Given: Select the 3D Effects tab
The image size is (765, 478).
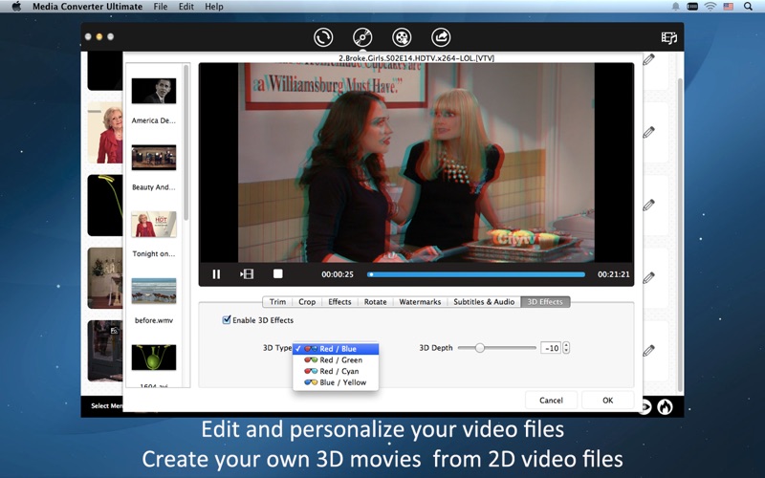Looking at the screenshot, I should (545, 302).
